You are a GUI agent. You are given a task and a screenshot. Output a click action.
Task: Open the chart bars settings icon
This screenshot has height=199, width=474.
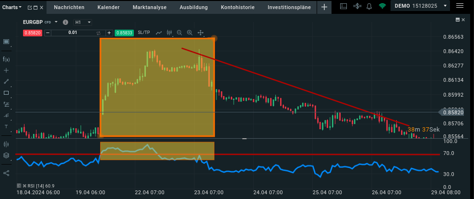pyautogui.click(x=6, y=144)
